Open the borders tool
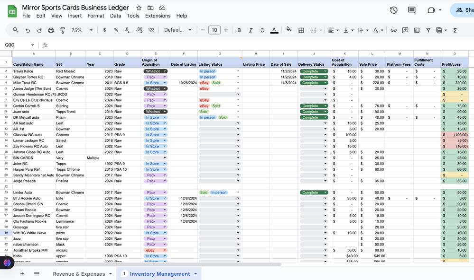 (x=301, y=30)
